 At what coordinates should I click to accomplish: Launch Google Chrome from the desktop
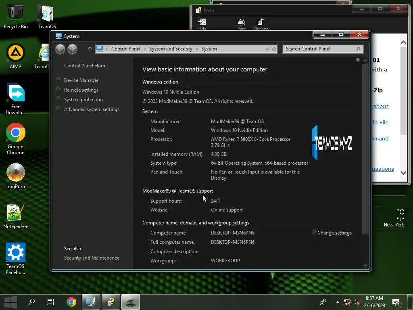click(16, 139)
